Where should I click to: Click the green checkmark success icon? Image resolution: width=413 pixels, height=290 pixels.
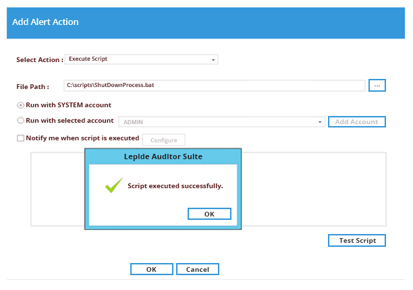113,185
